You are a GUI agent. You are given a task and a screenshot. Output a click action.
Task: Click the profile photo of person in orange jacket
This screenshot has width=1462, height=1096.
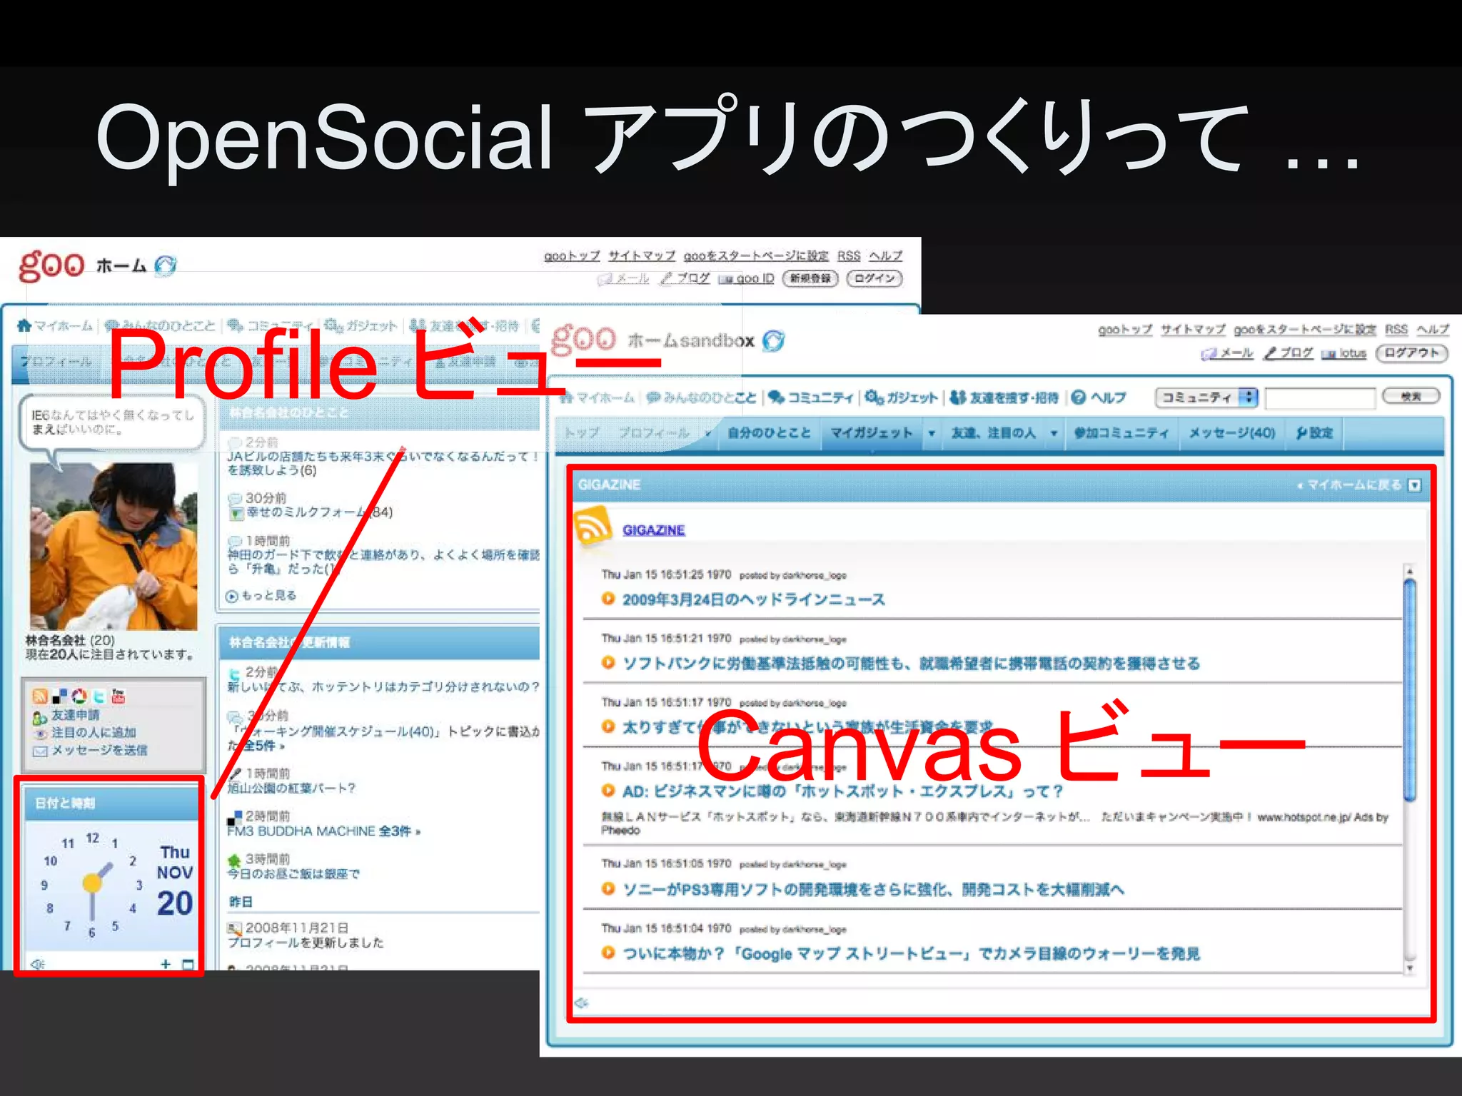(114, 546)
